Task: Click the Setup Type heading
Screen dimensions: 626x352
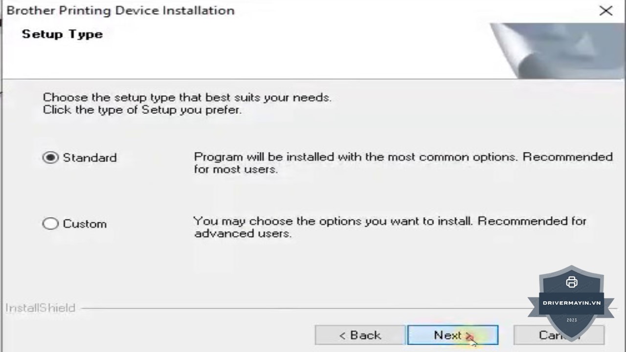Action: pyautogui.click(x=62, y=34)
